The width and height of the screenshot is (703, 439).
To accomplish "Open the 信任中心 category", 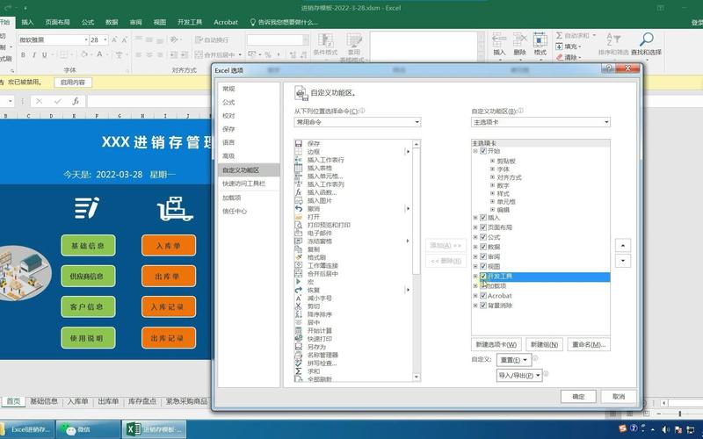I will pos(235,212).
